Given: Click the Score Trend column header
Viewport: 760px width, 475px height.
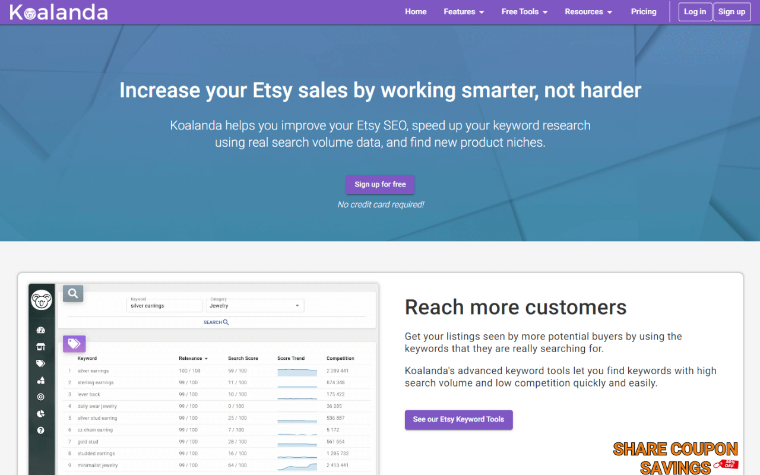Looking at the screenshot, I should [291, 359].
